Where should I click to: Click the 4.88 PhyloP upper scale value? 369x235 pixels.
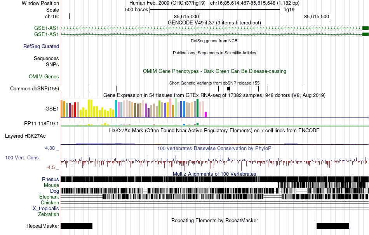(x=50, y=148)
